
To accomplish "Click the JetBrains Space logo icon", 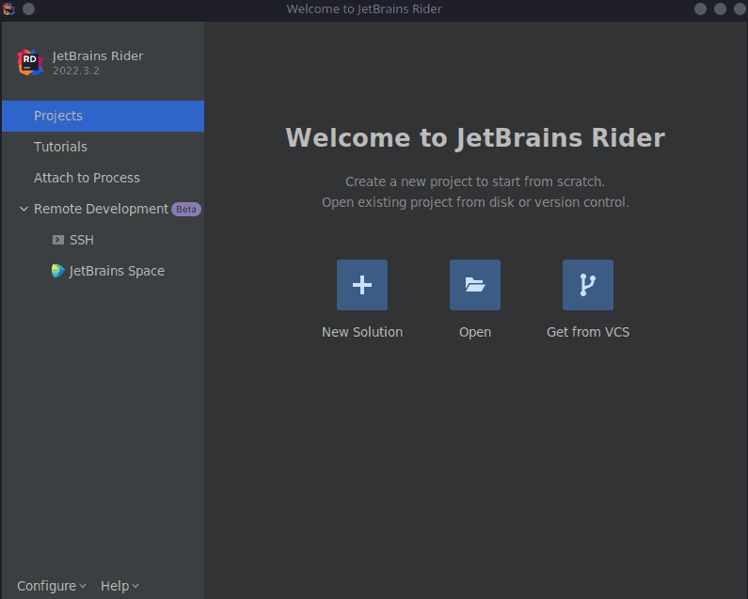I will pos(57,271).
